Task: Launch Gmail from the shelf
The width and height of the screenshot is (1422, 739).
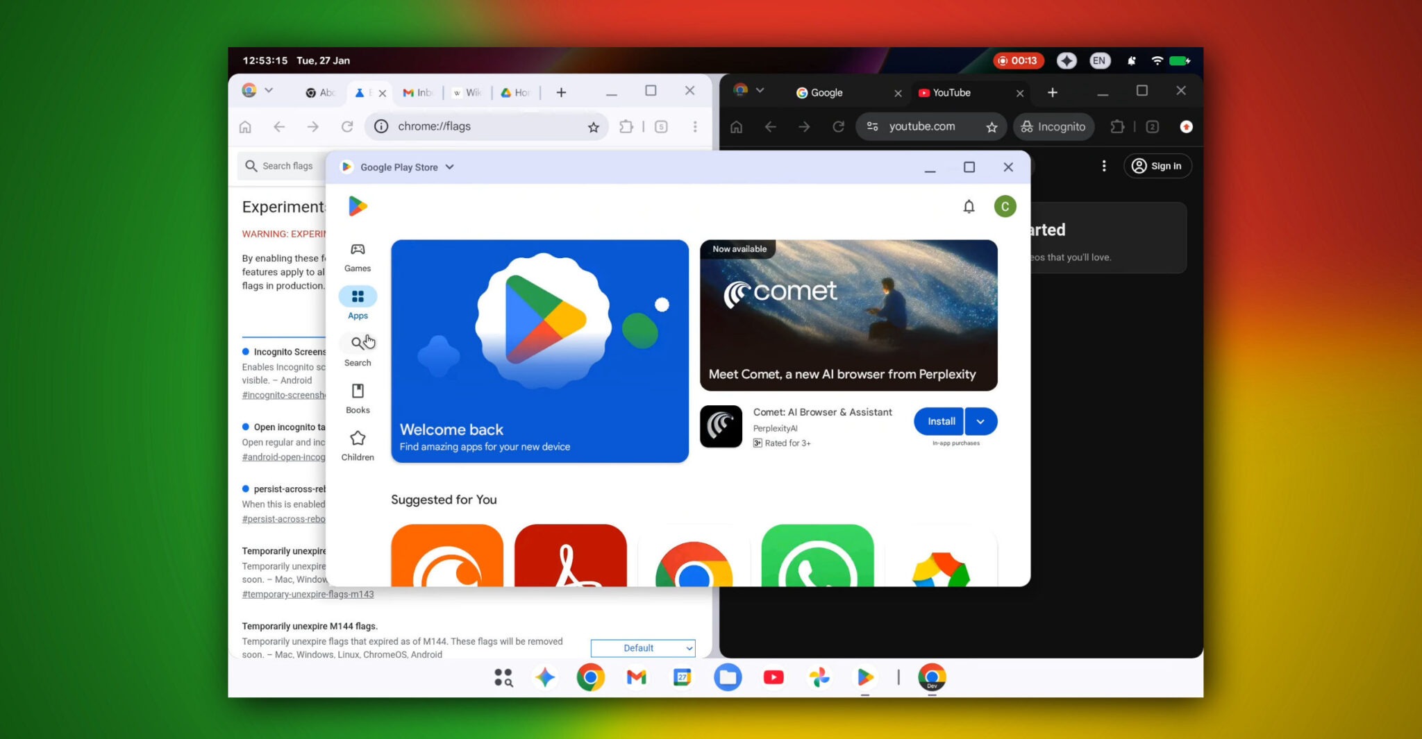Action: (636, 677)
